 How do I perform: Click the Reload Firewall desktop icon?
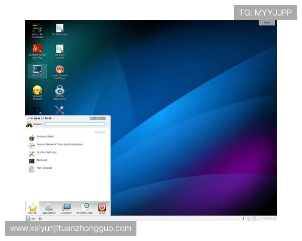point(37,91)
